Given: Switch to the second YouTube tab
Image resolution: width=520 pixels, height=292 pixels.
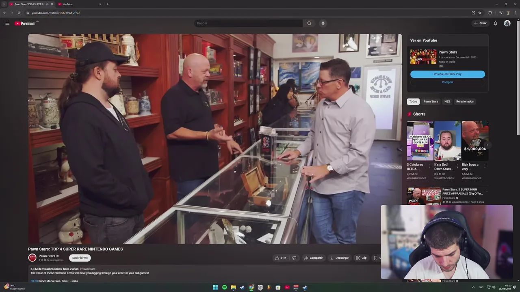Looking at the screenshot, I should coord(80,4).
